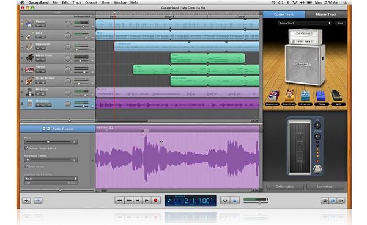Toggle the track editor scissors button
Screen dimensions: 367x225
click(x=38, y=201)
